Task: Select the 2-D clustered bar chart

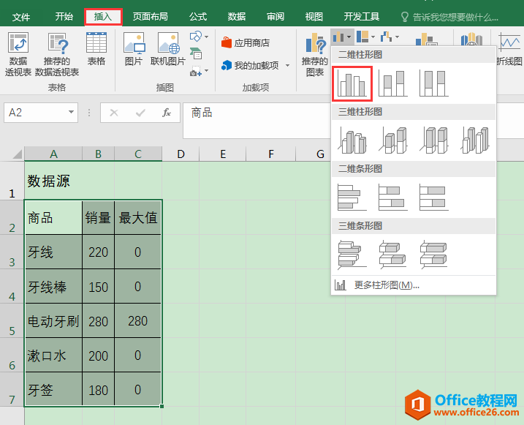Action: click(353, 197)
